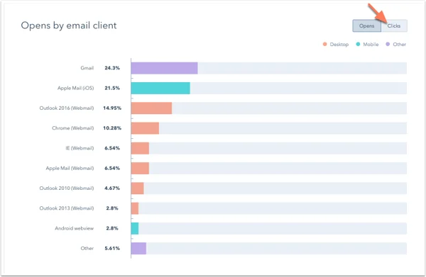Switch to the Clicks view
This screenshot has width=426, height=277.
pyautogui.click(x=394, y=26)
